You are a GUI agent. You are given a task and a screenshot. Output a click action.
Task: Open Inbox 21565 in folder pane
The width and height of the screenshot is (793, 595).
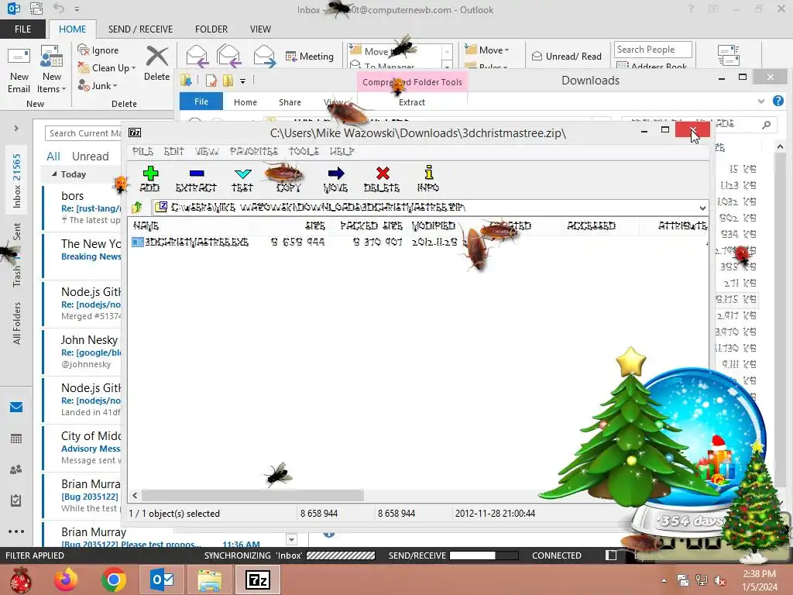17,181
